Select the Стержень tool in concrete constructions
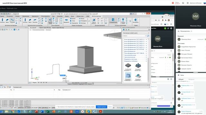Screen dimensions: 206x115 12,20
